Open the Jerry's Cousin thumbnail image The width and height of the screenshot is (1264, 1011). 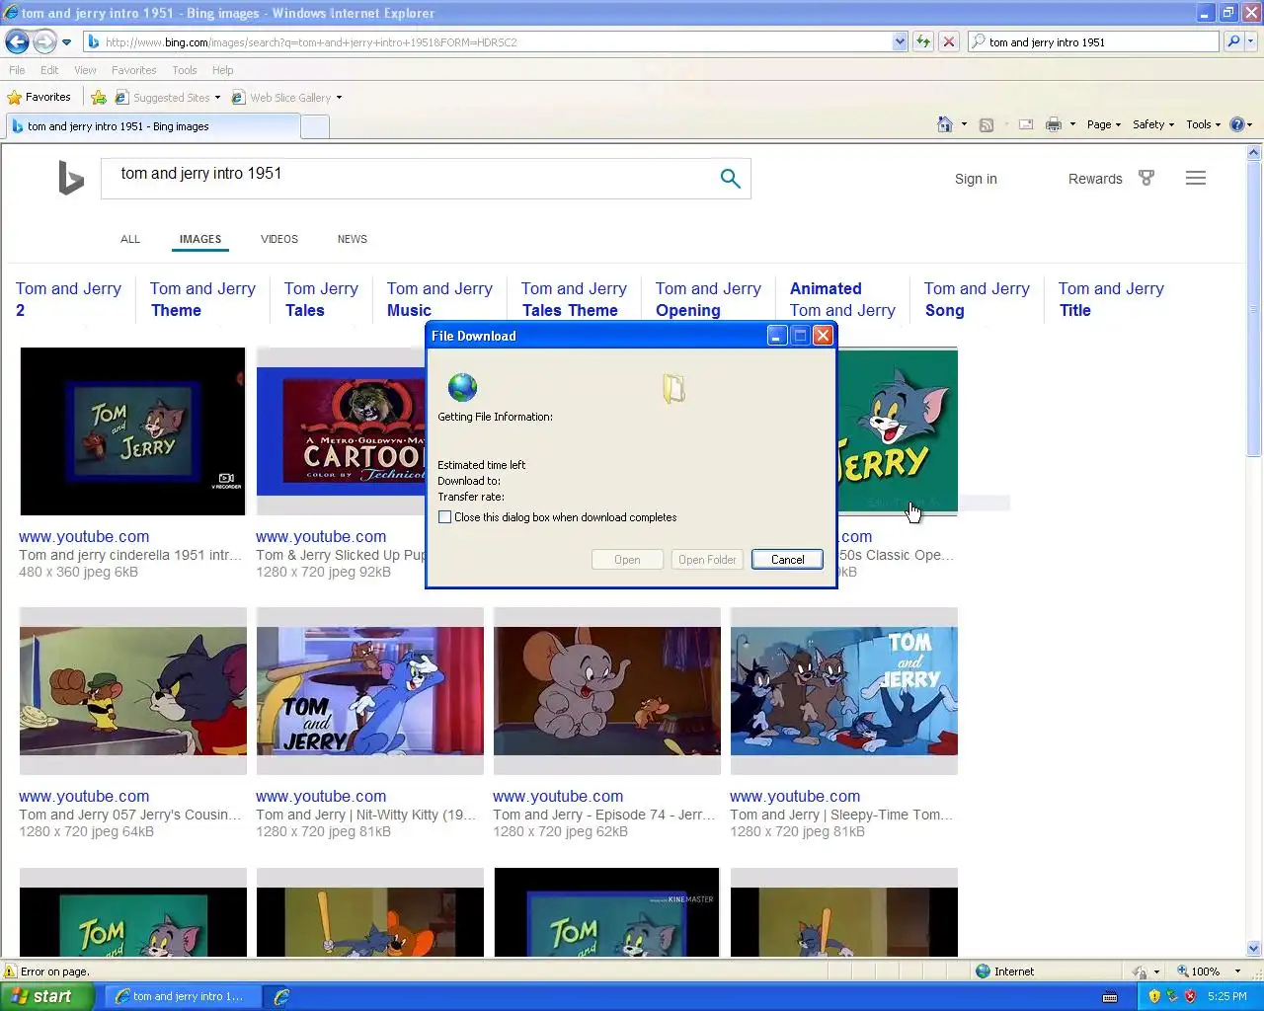[133, 691]
